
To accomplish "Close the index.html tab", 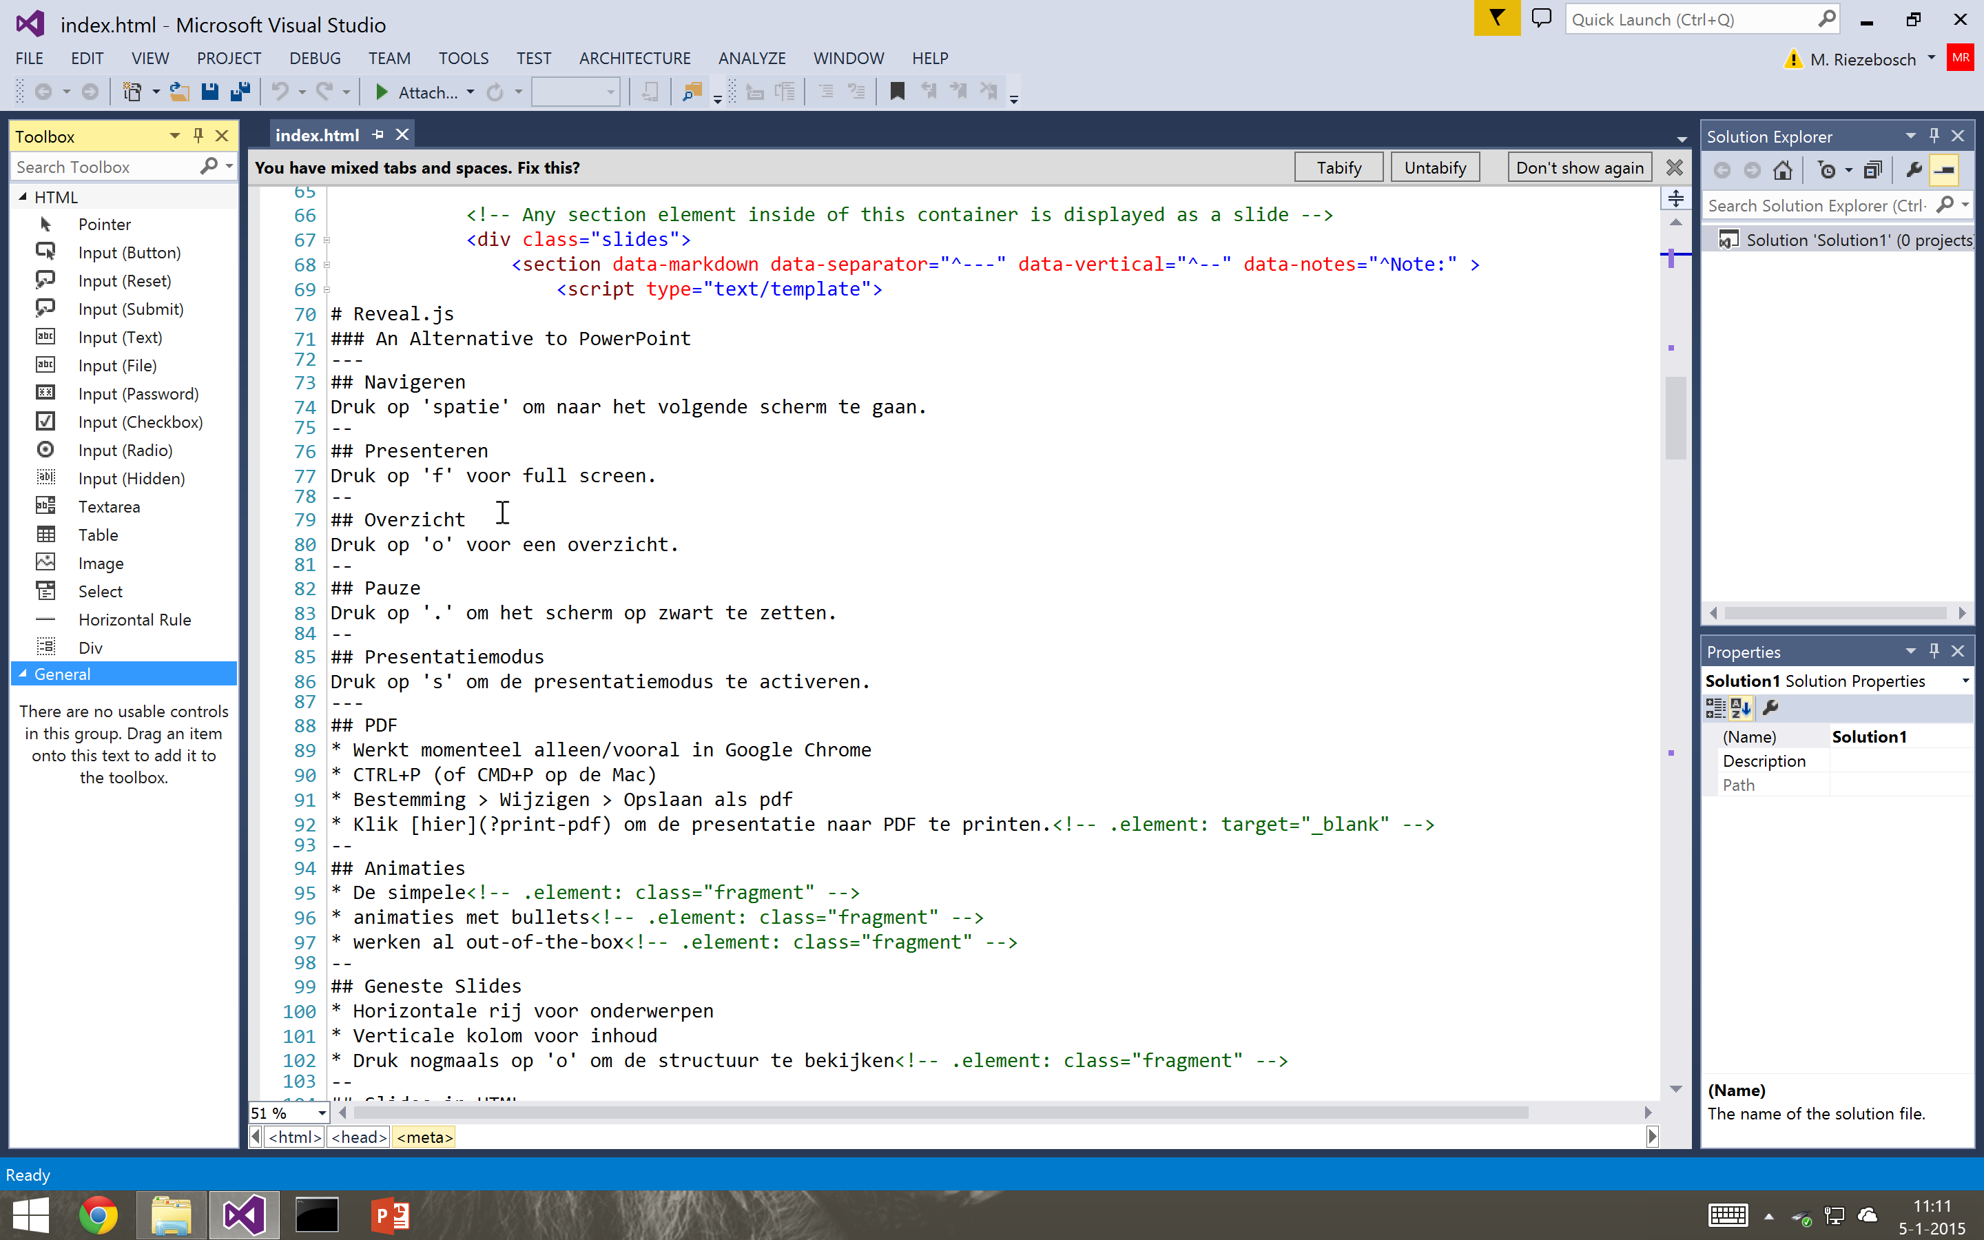I will tap(402, 134).
